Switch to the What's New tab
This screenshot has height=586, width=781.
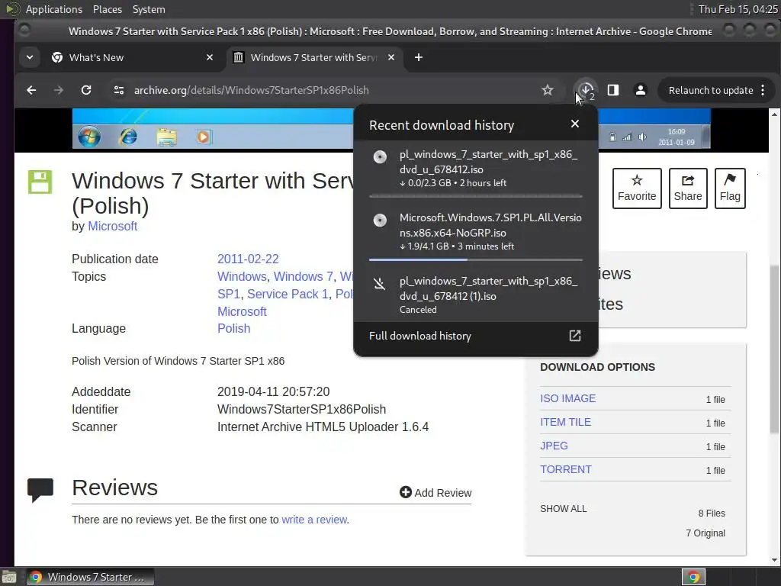(x=133, y=57)
